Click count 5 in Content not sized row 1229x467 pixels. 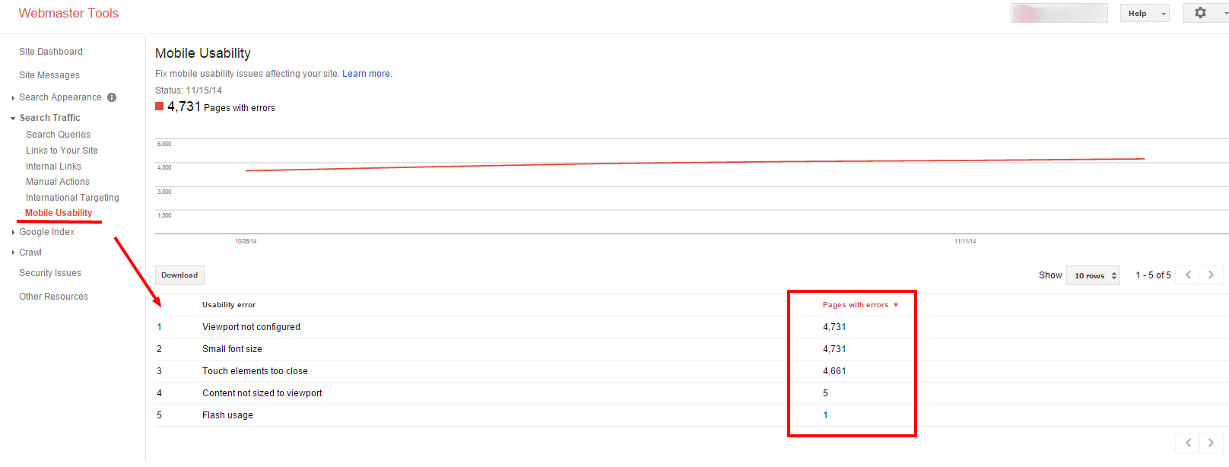point(825,393)
